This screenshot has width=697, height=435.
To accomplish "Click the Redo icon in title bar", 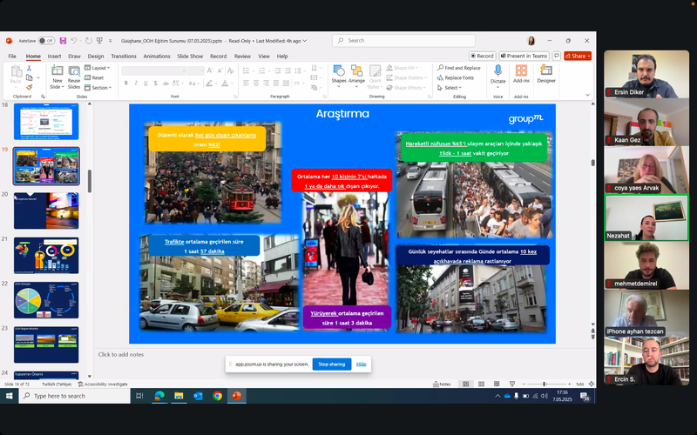I will [89, 41].
